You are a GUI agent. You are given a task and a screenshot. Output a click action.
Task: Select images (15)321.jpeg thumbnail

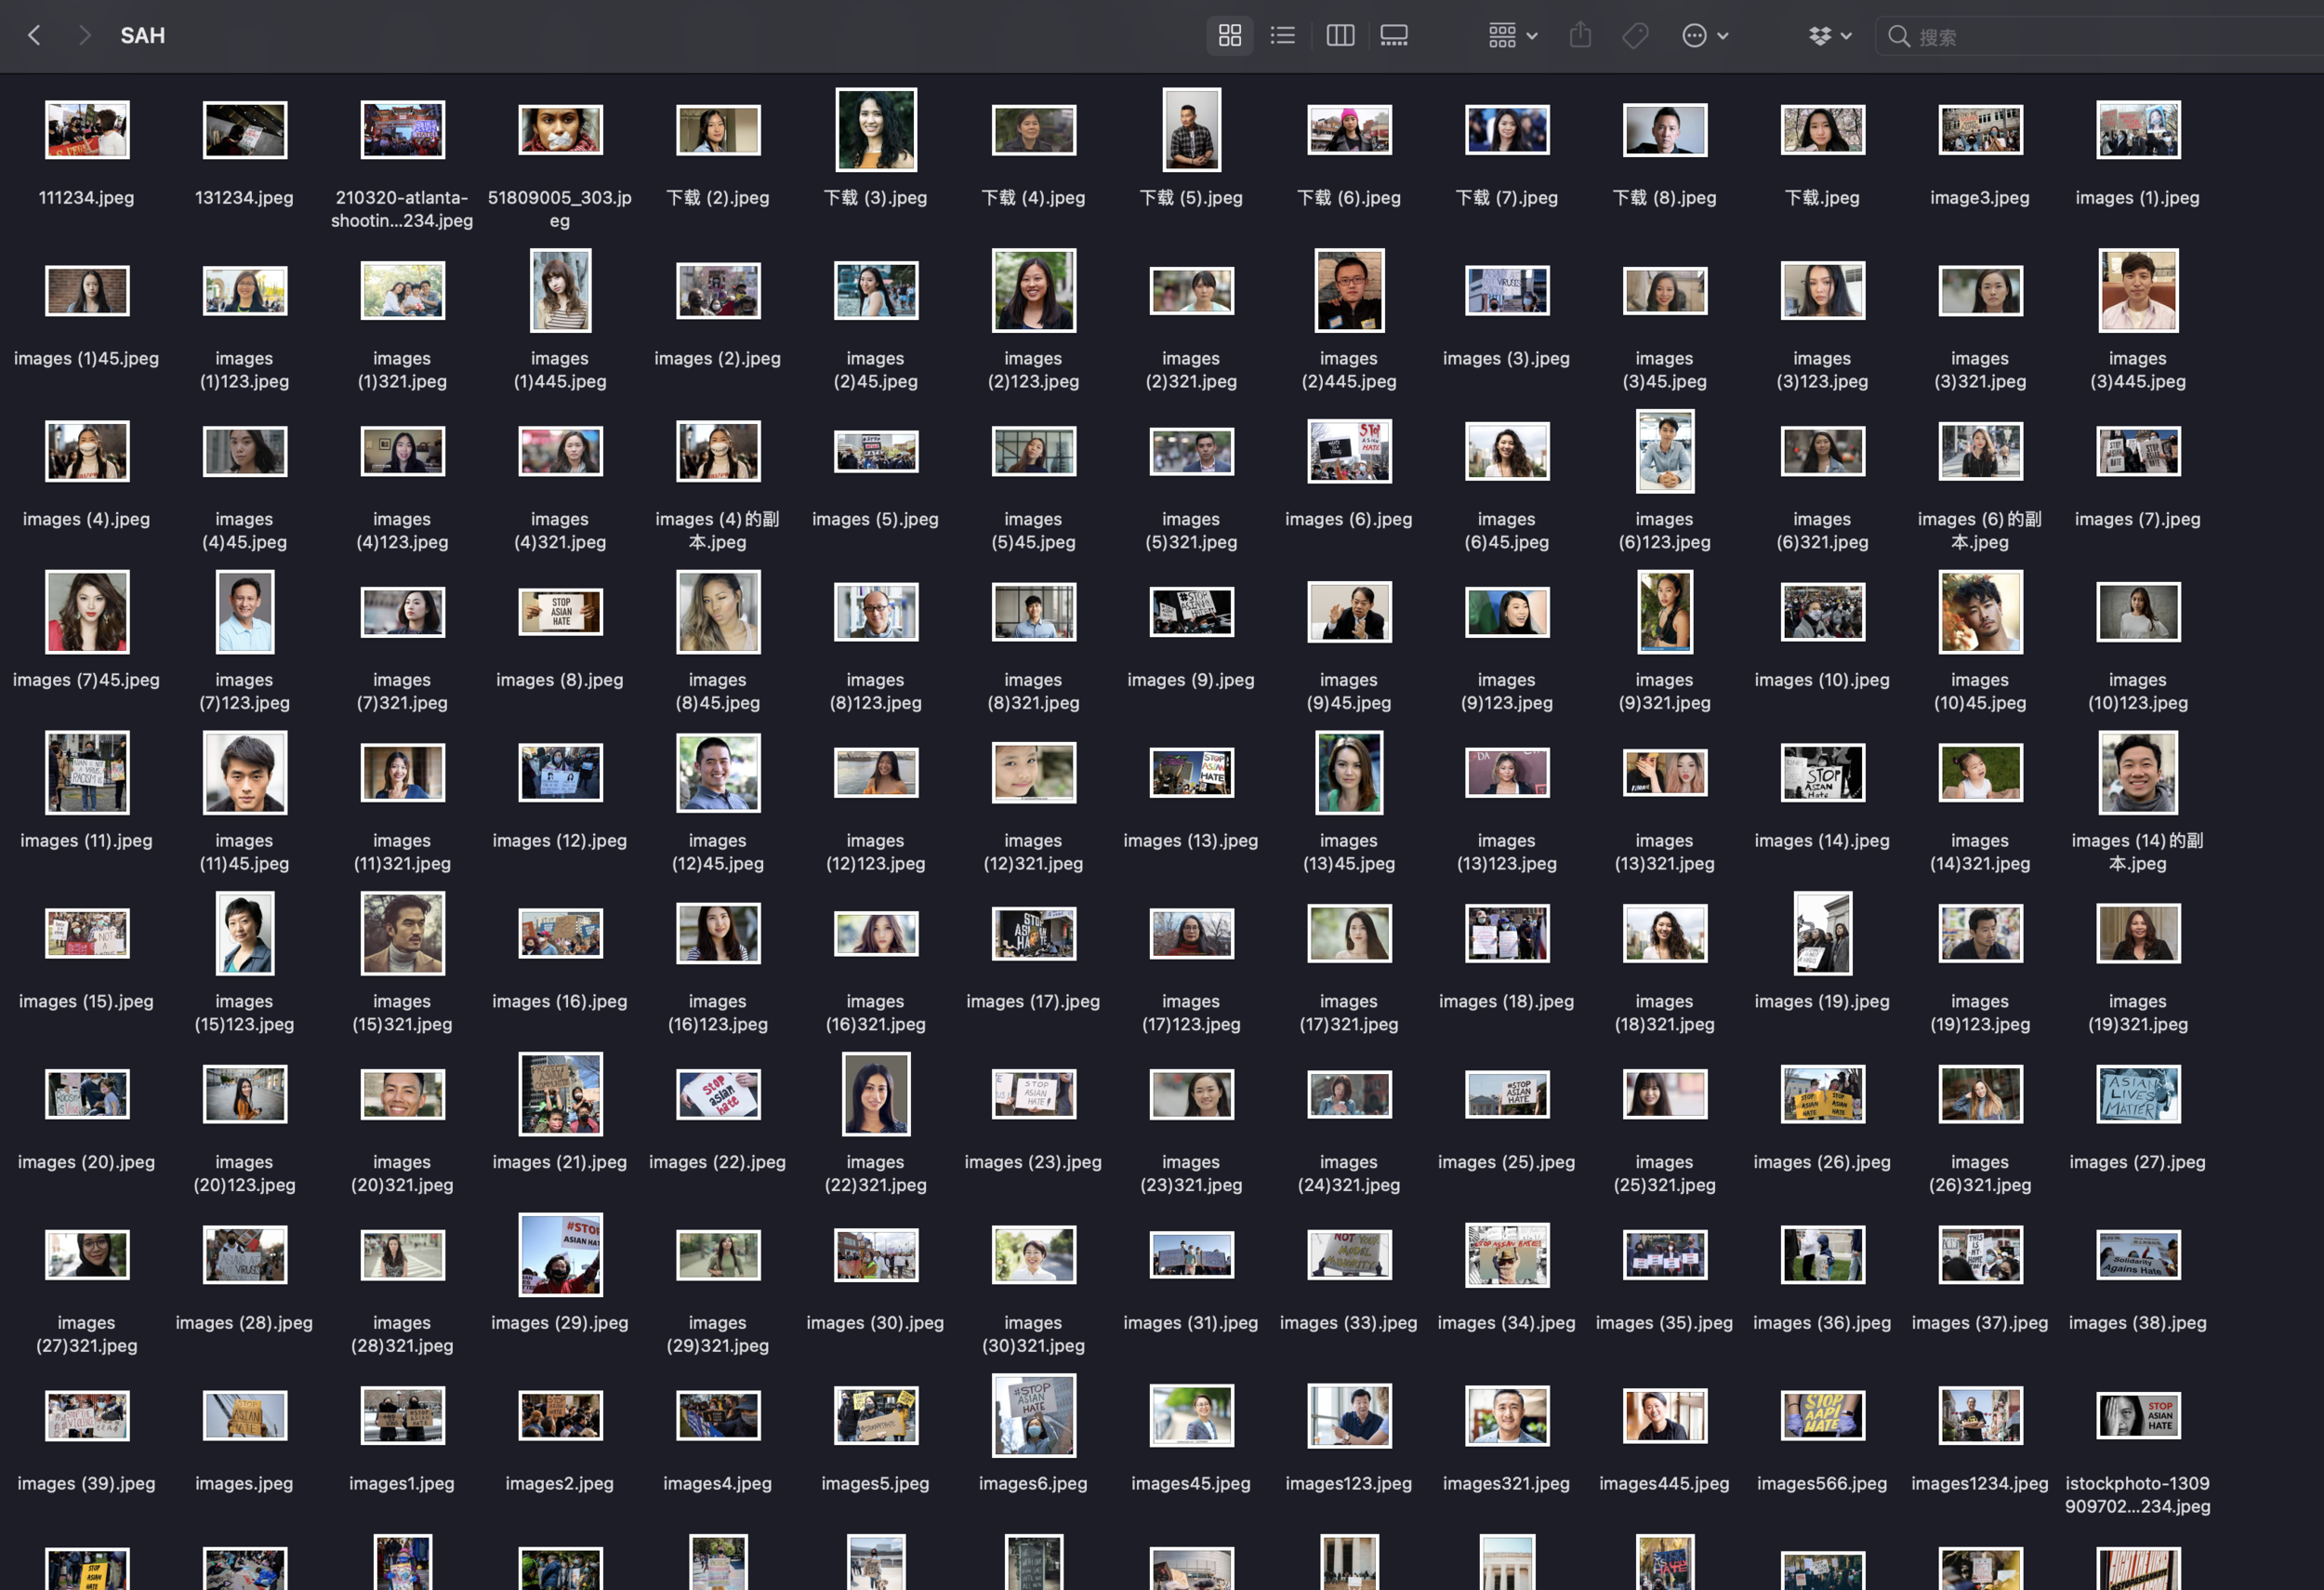[x=403, y=933]
